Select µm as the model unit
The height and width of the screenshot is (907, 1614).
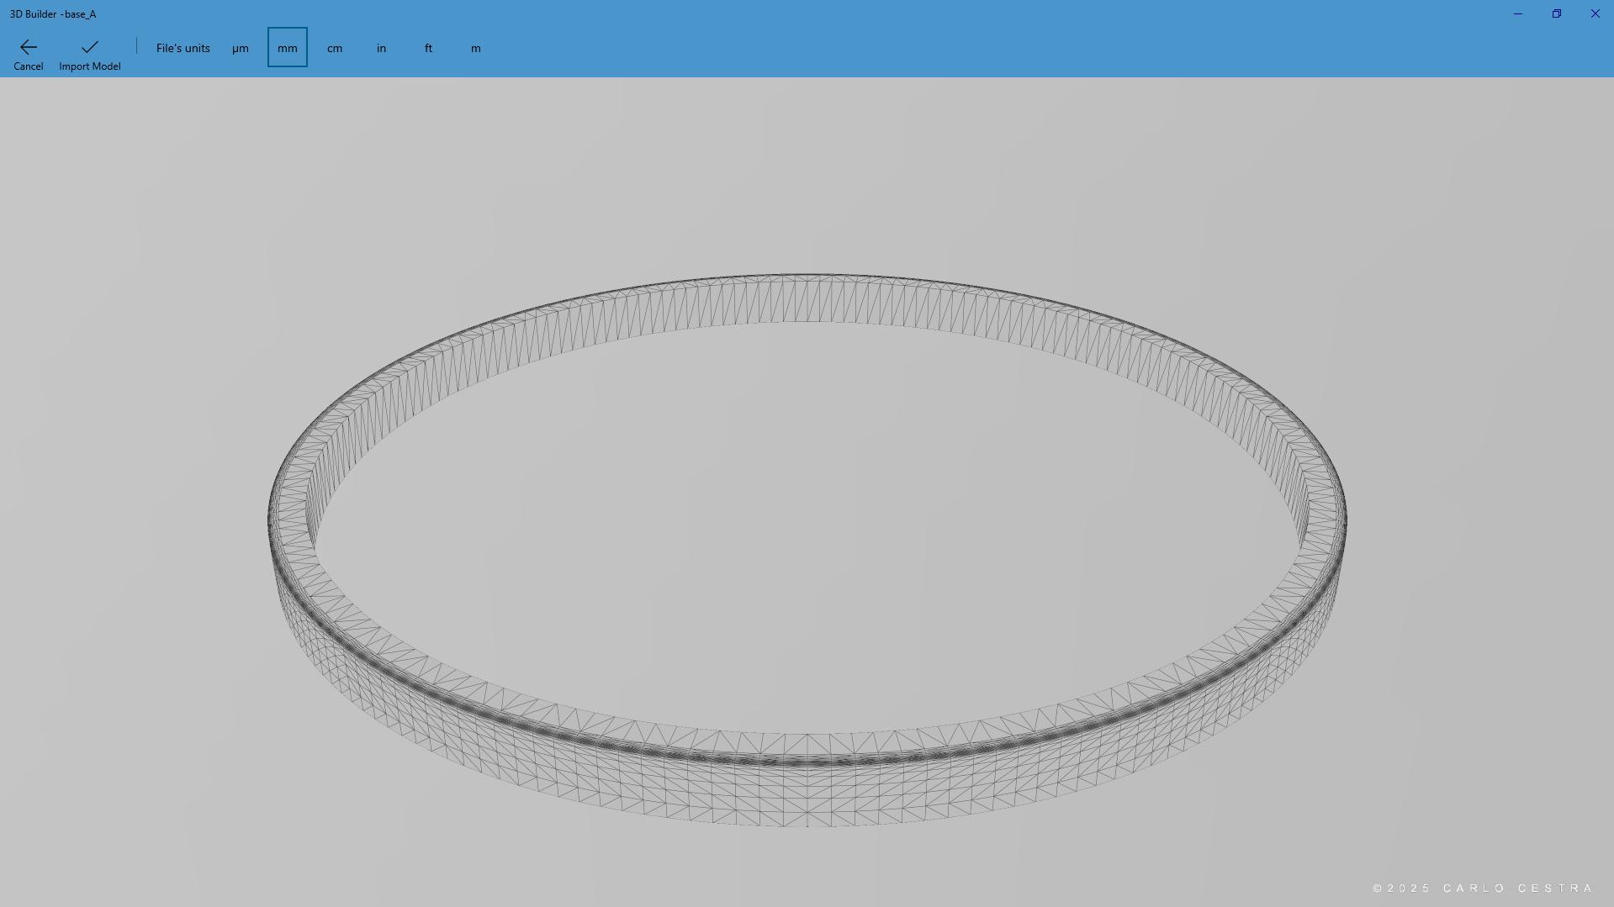pos(241,48)
